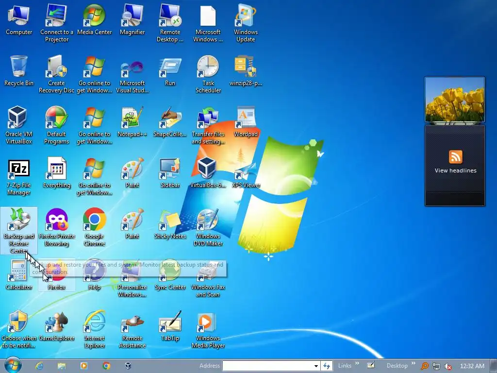
Task: Click the Address bar Go/refresh button
Action: click(327, 366)
